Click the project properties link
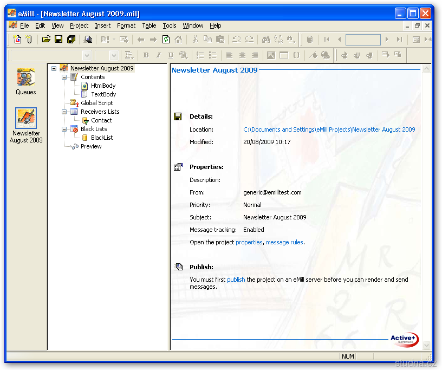Viewport: 442px width, 370px height. point(249,242)
